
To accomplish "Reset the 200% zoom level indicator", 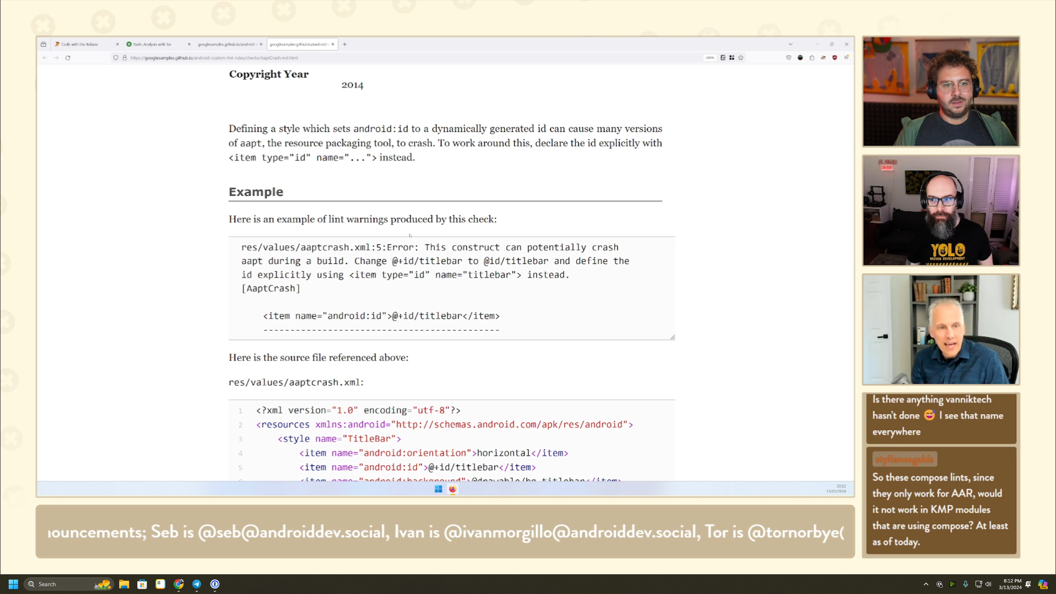I will [x=709, y=58].
